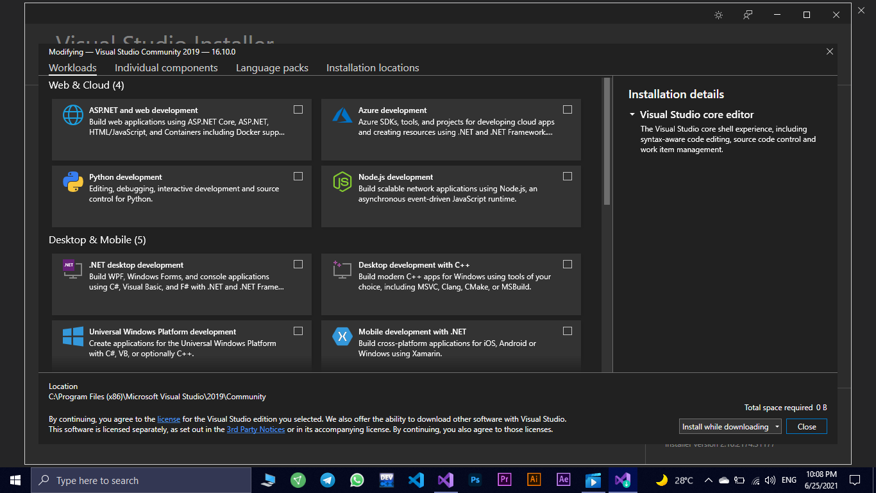
Task: Click the Python logo icon
Action: [x=73, y=182]
